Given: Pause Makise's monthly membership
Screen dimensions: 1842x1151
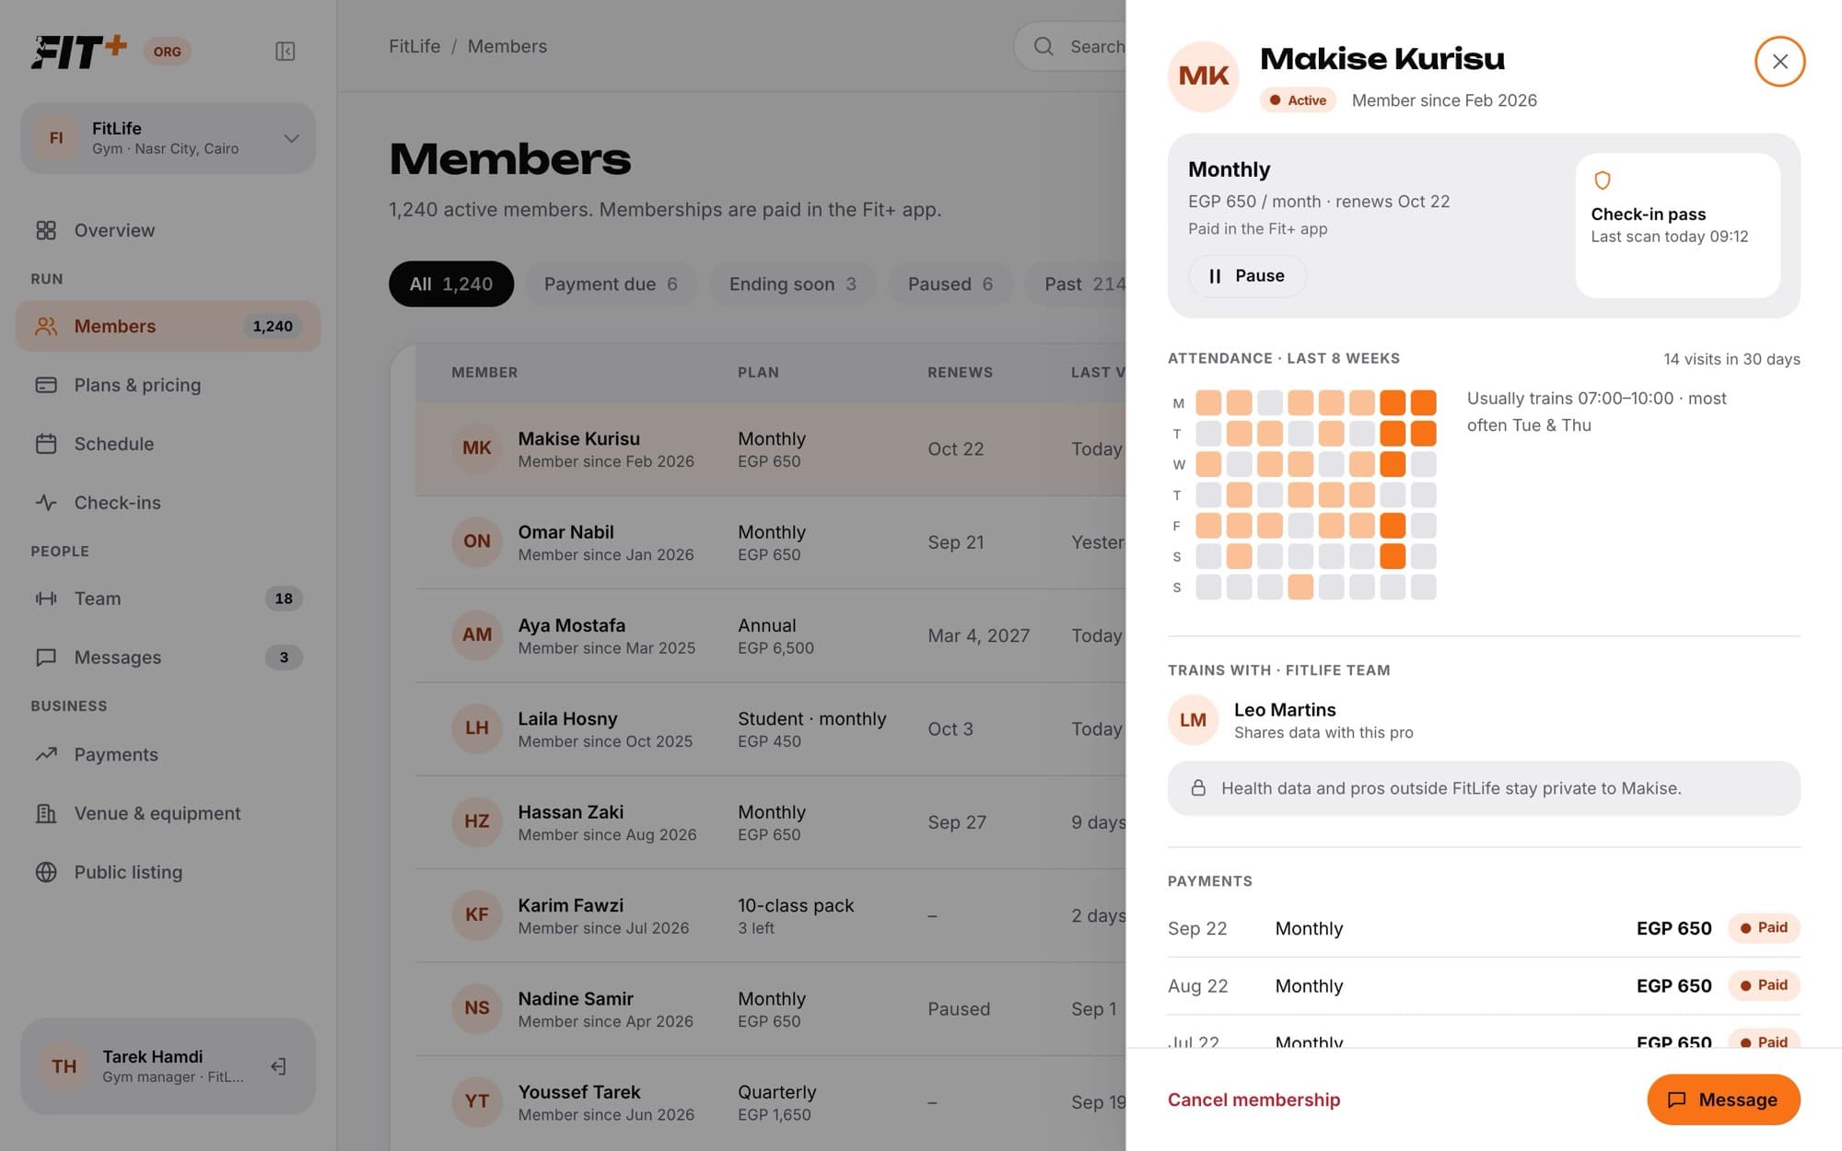Looking at the screenshot, I should pos(1247,276).
